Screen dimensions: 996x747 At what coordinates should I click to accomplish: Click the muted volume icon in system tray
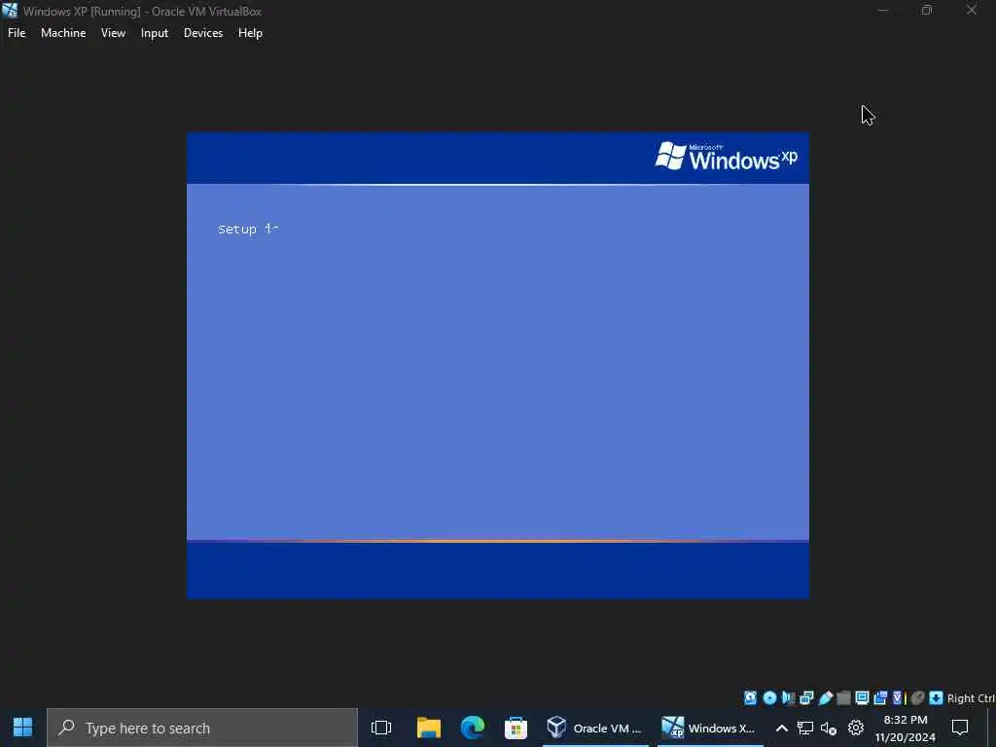click(829, 728)
